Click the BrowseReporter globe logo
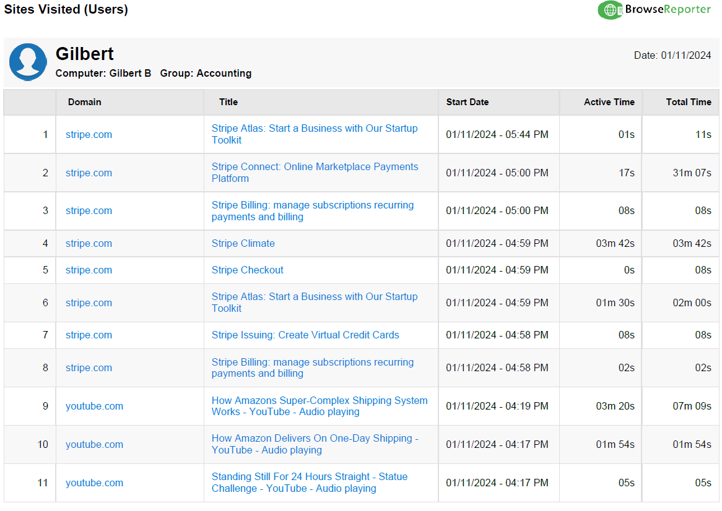 pos(610,10)
